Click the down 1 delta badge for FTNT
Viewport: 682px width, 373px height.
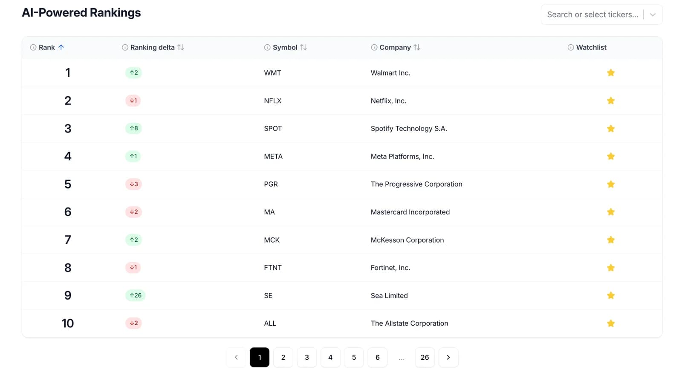[x=133, y=268]
